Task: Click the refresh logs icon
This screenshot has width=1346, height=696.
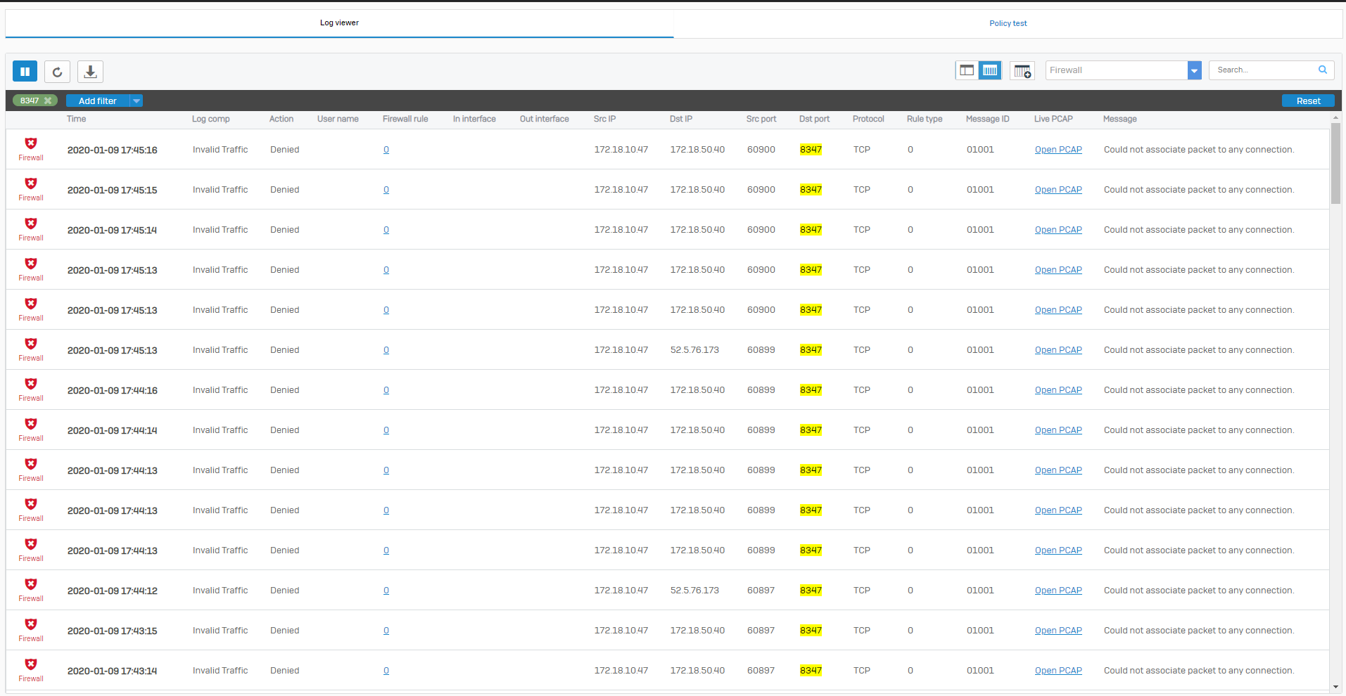Action: point(57,71)
